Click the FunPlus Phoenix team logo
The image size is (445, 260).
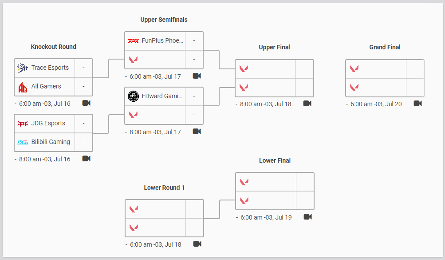click(133, 41)
